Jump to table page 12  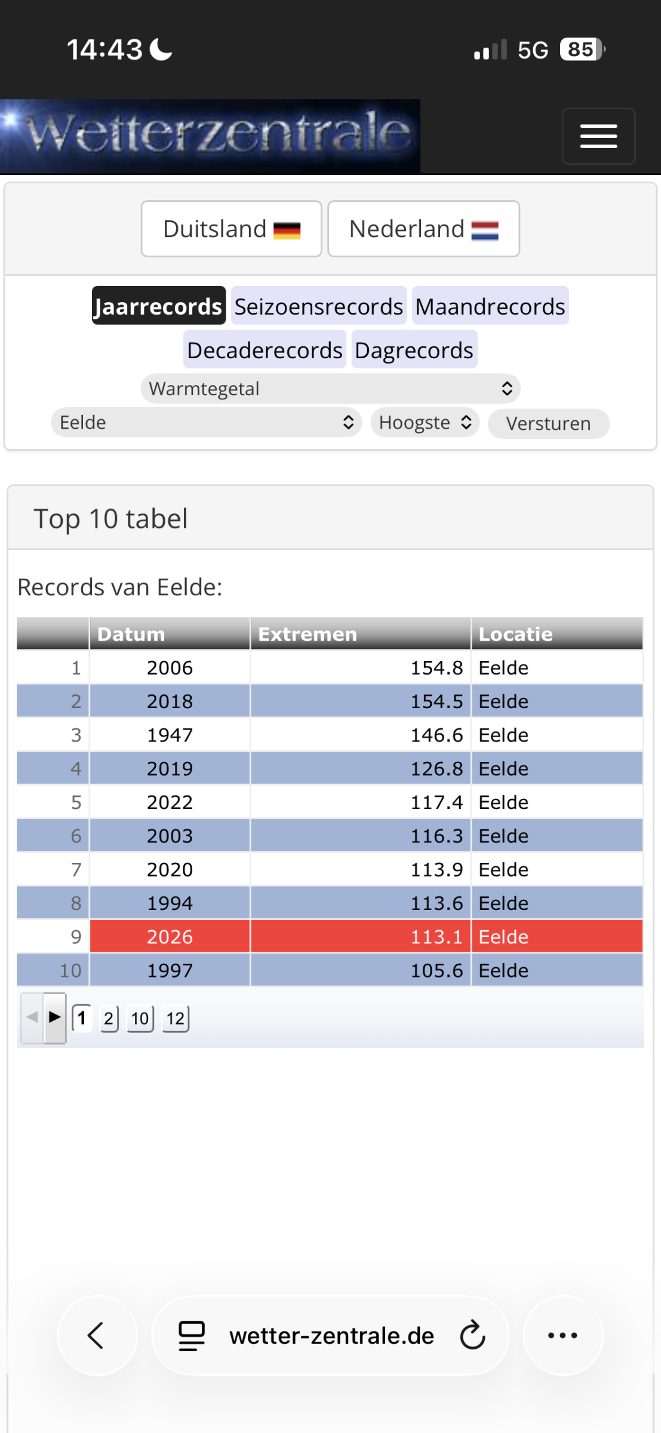176,1018
